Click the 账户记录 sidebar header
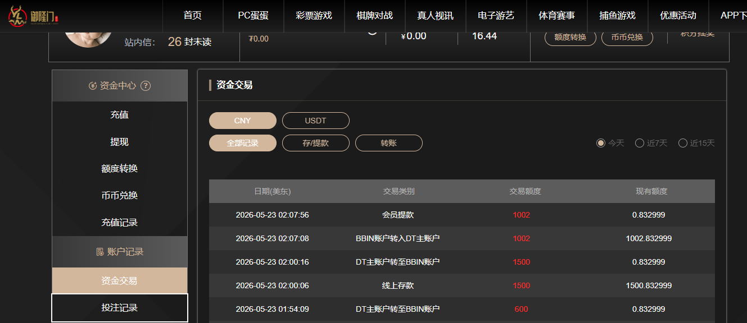This screenshot has width=747, height=323. coord(120,252)
